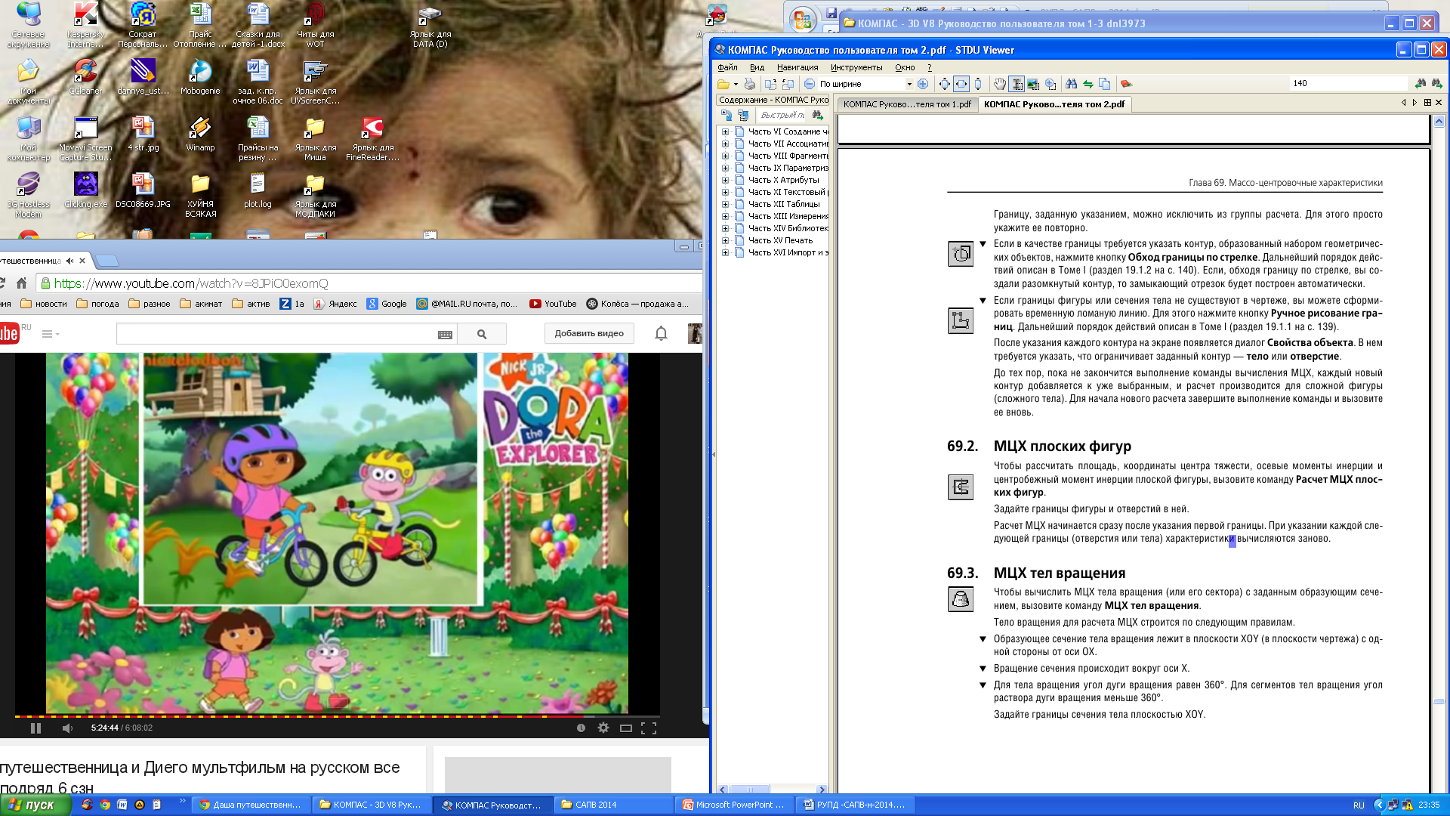The height and width of the screenshot is (816, 1450).
Task: Expand 'Часть XV Печать' tree node
Action: pos(725,240)
